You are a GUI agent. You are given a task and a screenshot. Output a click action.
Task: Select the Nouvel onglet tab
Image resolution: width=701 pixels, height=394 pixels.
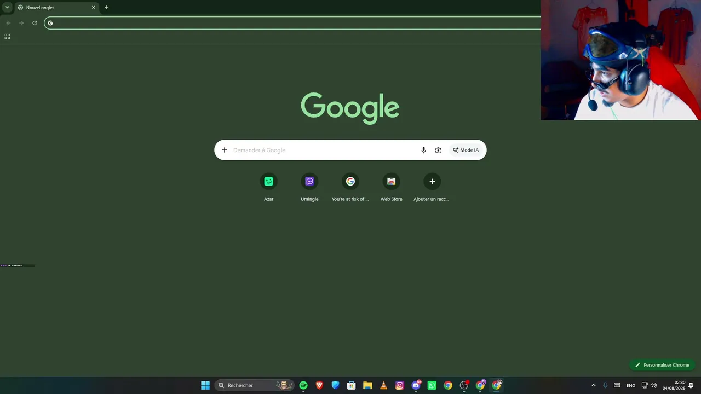56,8
